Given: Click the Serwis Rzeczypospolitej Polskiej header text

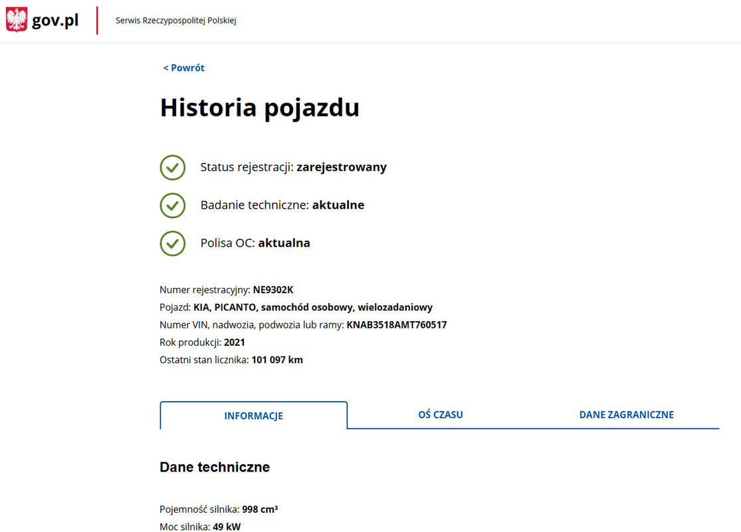Looking at the screenshot, I should pyautogui.click(x=175, y=21).
